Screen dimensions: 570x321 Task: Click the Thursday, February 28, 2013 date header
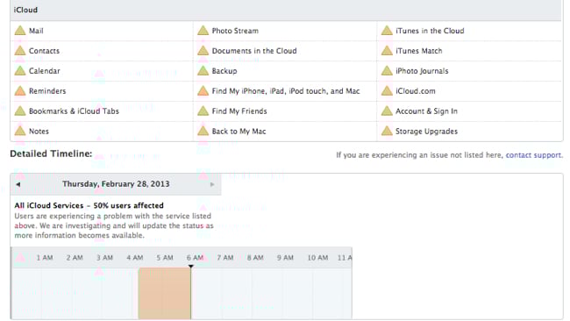pyautogui.click(x=116, y=184)
